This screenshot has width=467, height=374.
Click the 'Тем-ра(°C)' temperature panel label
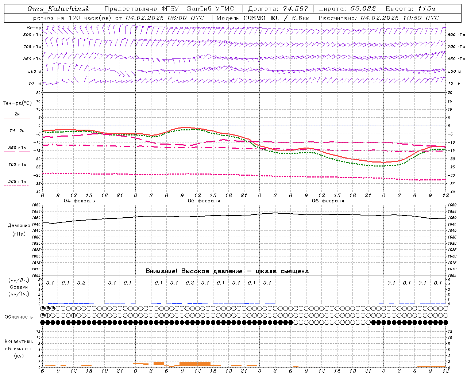tap(17, 103)
